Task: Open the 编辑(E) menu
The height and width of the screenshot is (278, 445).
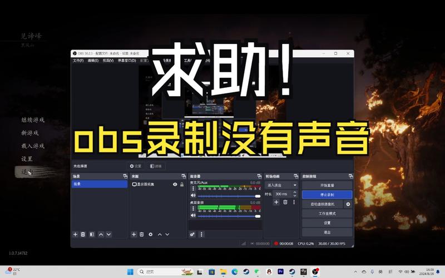Action: 93,60
